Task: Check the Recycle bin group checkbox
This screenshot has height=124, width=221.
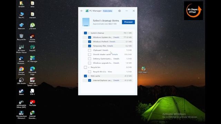Action: click(x=85, y=68)
